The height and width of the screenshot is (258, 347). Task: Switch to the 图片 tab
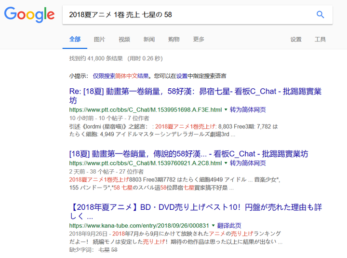(x=99, y=40)
